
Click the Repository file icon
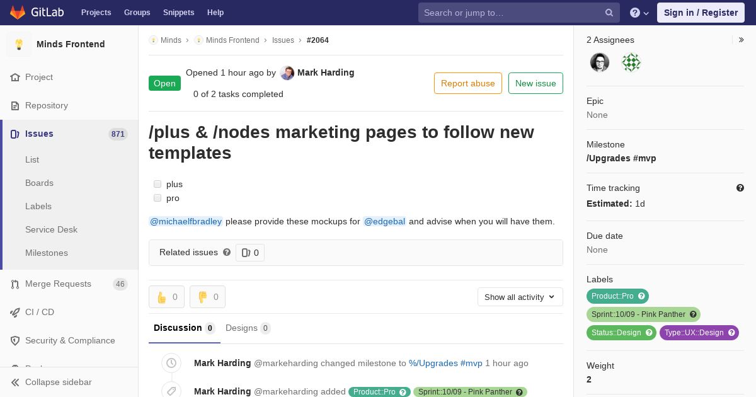15,106
